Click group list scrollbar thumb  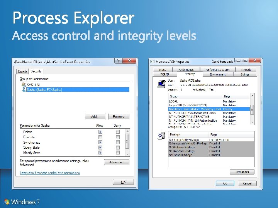(252, 109)
